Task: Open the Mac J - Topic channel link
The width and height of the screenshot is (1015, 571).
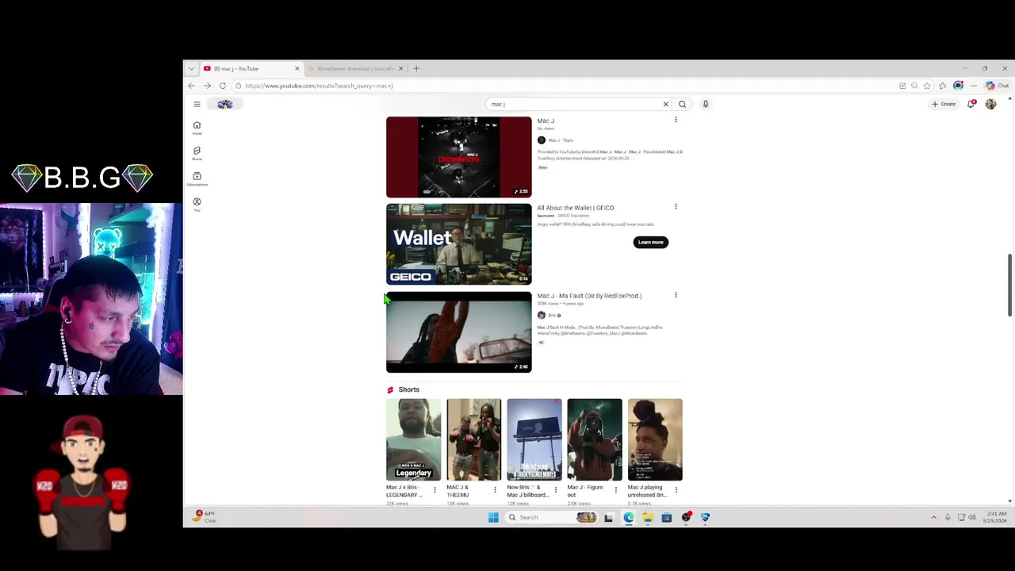Action: click(x=561, y=140)
